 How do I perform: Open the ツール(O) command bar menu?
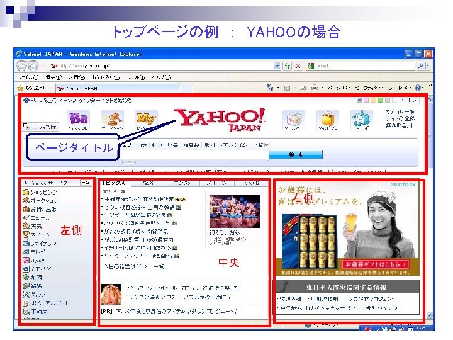(x=400, y=88)
